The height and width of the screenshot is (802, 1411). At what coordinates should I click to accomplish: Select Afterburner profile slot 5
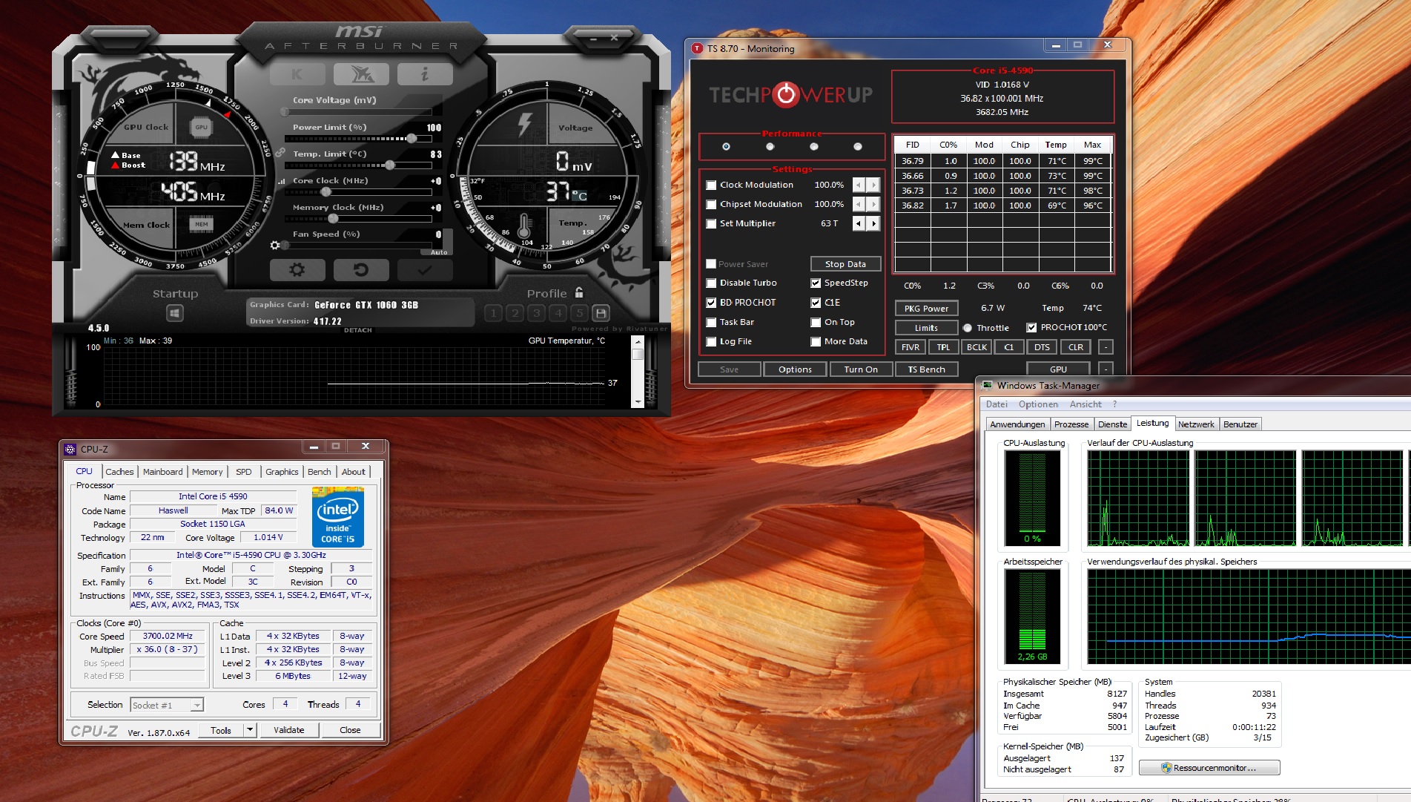pos(580,313)
